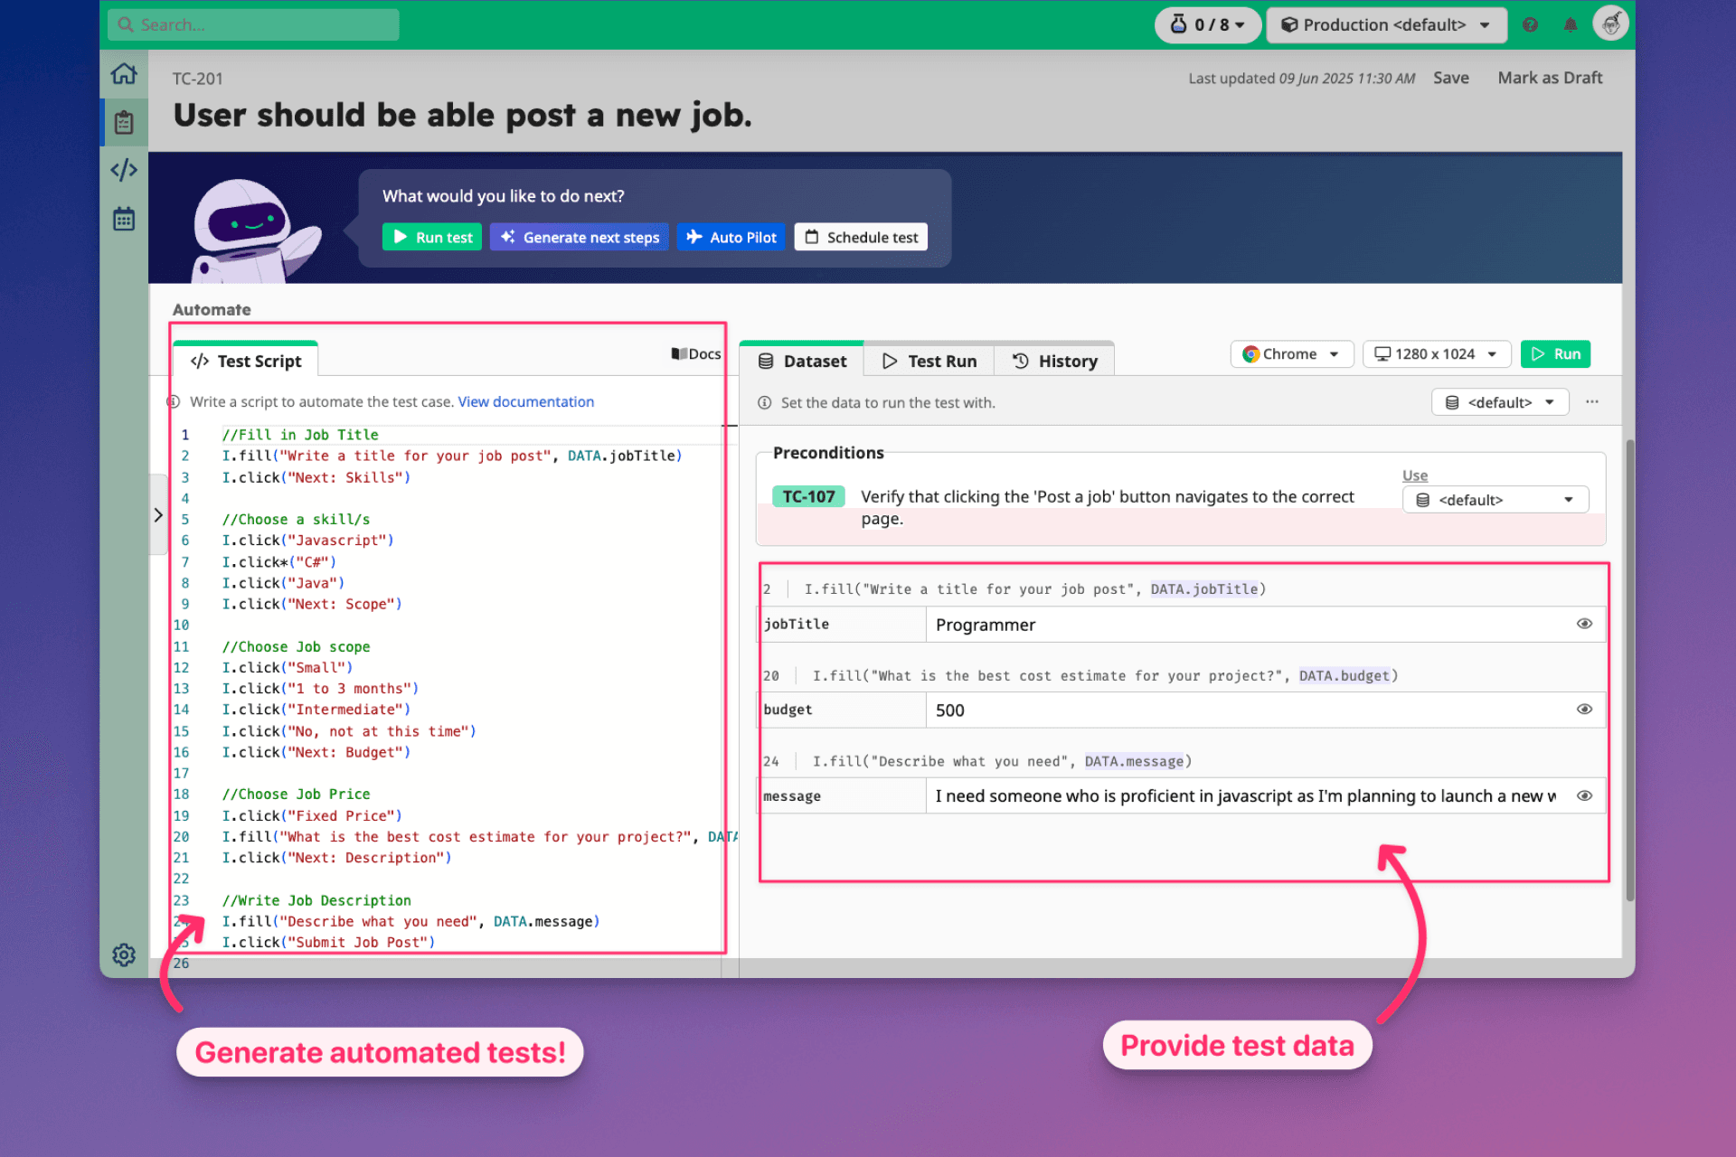The height and width of the screenshot is (1157, 1736).
Task: Open the Chrome browser dropdown
Action: [1291, 354]
